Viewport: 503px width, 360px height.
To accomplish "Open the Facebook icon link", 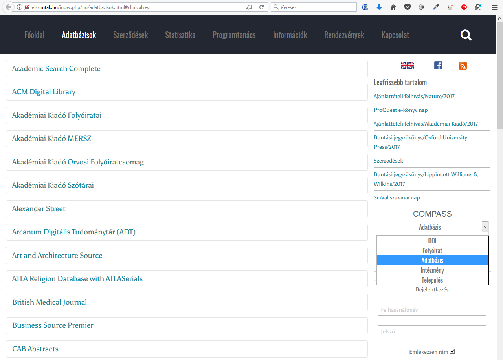I will coord(438,66).
